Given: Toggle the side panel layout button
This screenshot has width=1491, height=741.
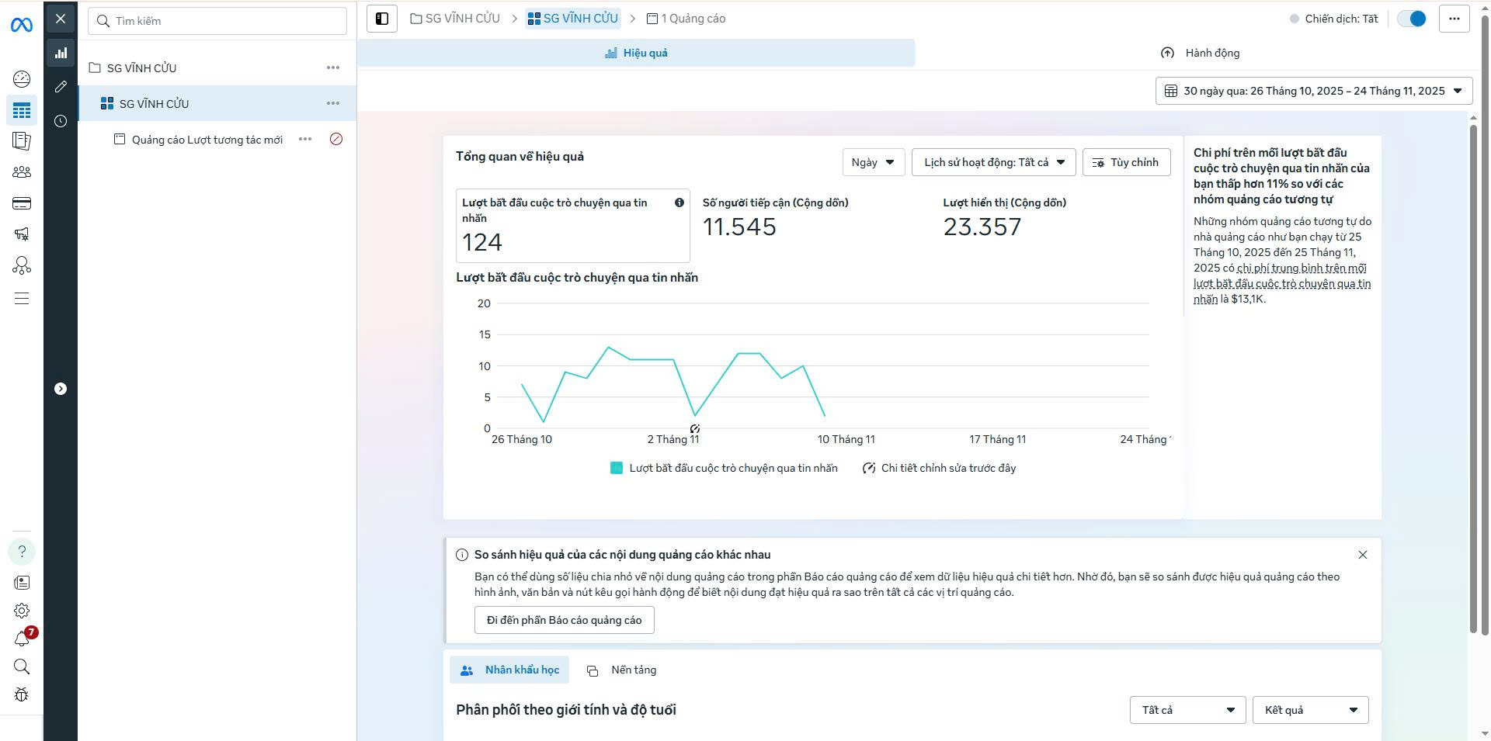Looking at the screenshot, I should 382,19.
